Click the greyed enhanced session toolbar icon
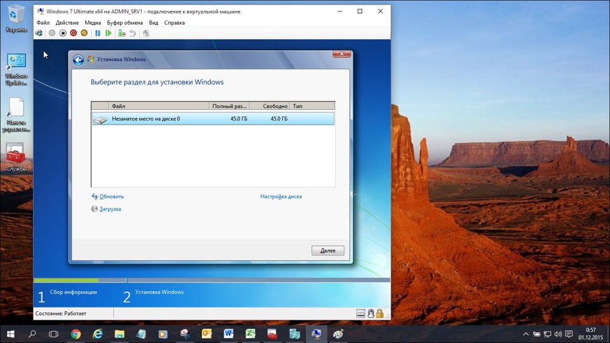Screen dimensions: 610x343 (146, 34)
